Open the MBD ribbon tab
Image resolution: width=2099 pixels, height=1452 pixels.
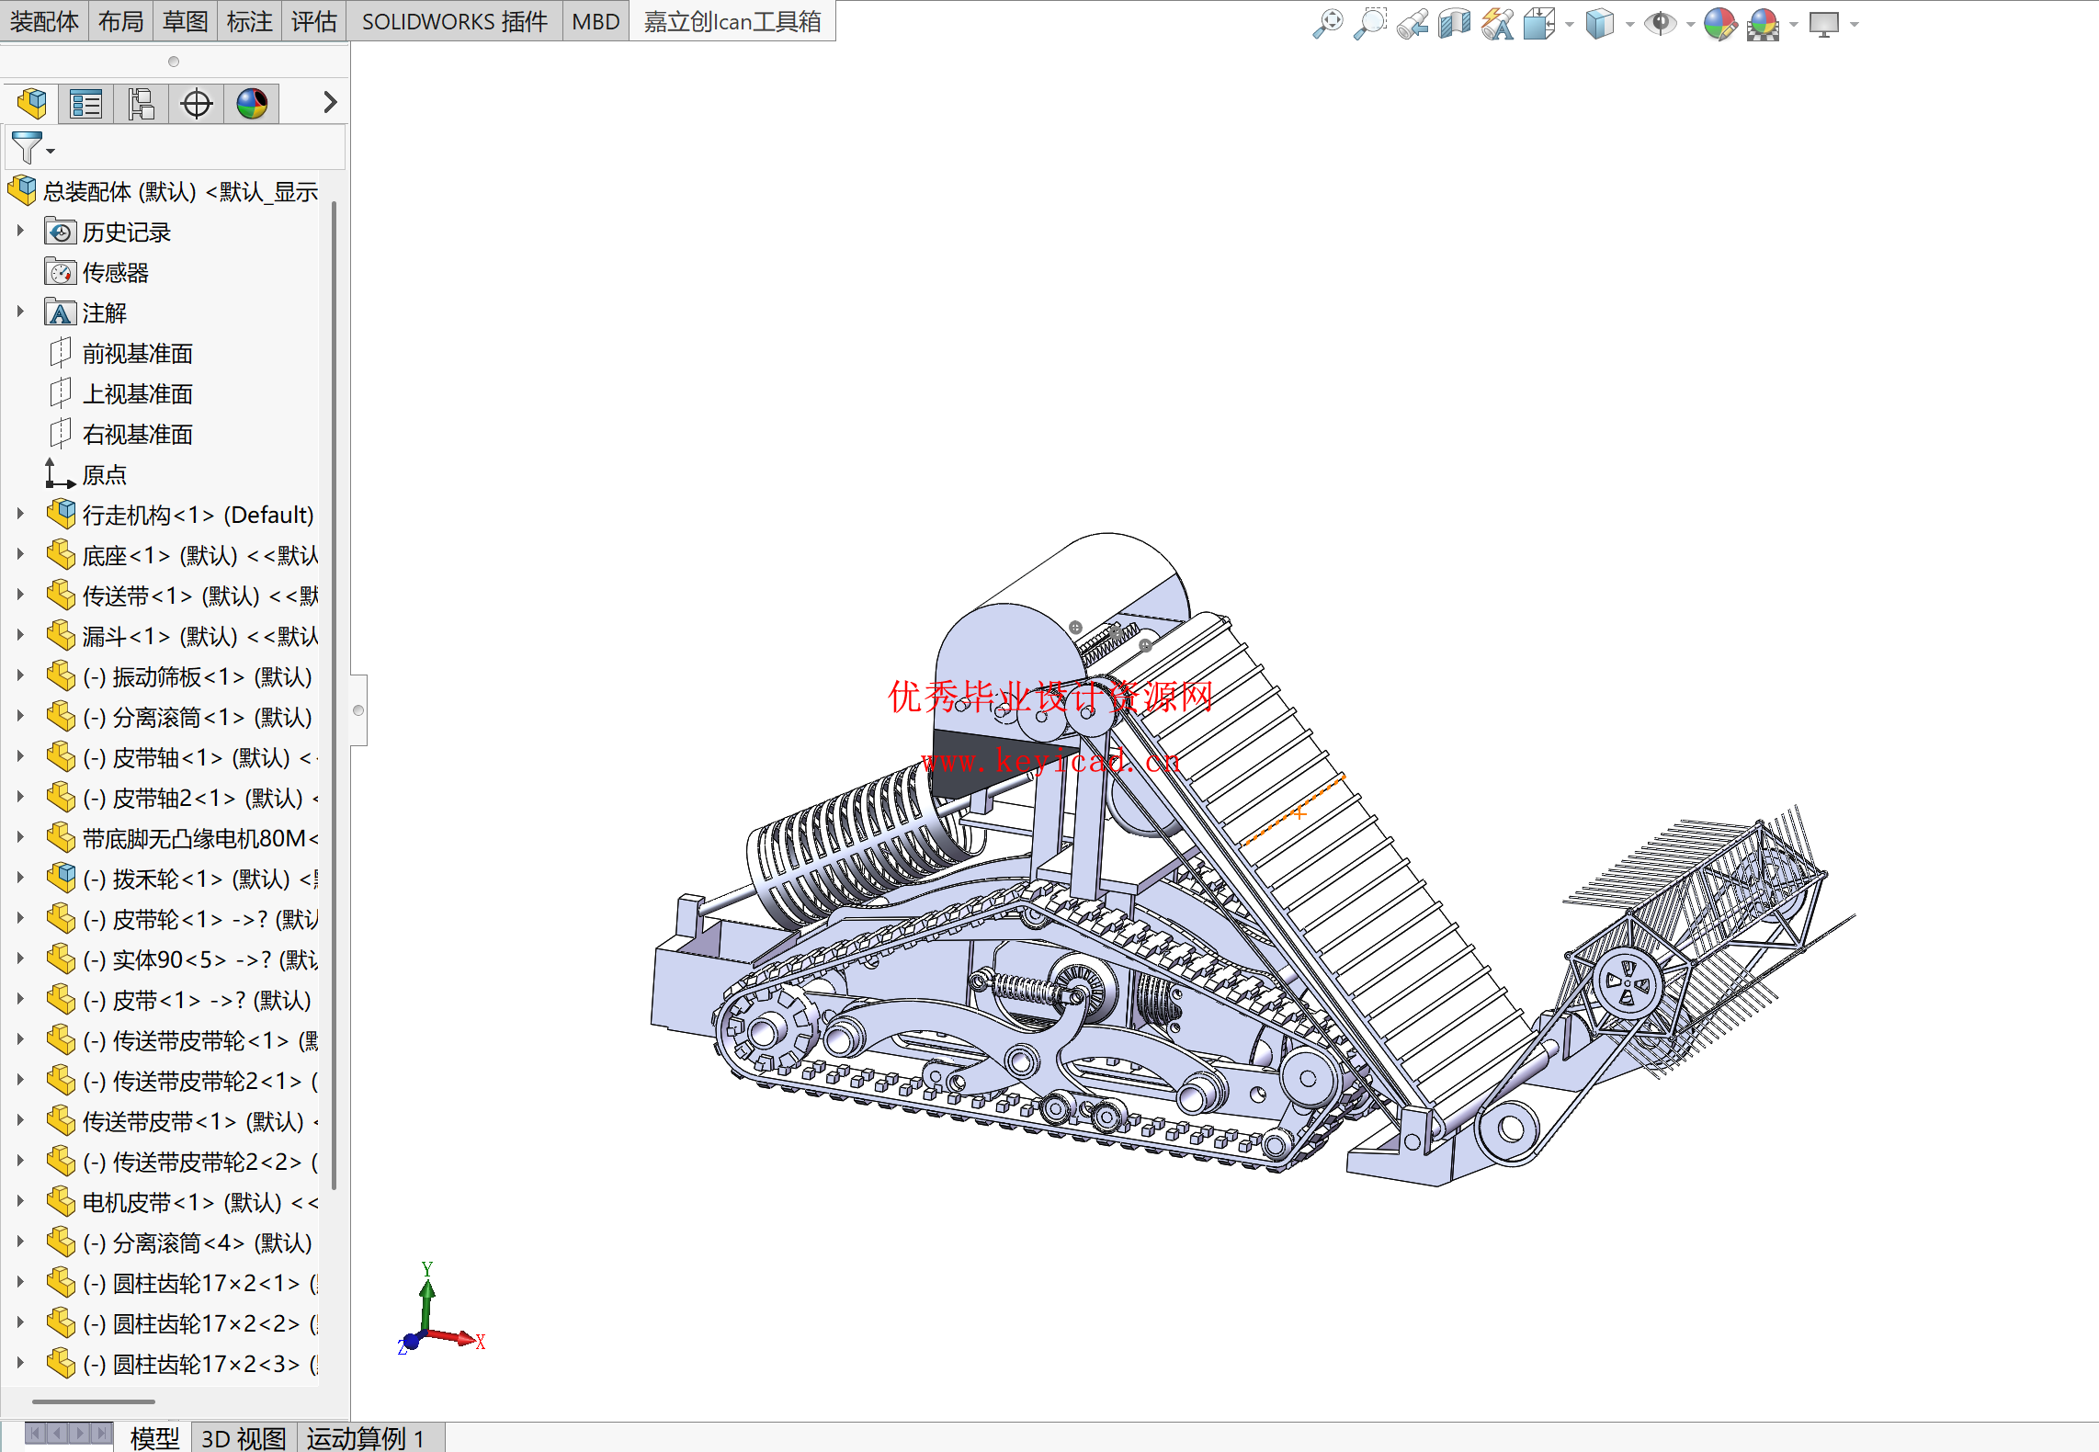[x=596, y=21]
